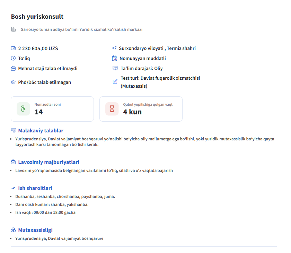Click the organization building icon
291x253 pixels.
[x=14, y=29]
